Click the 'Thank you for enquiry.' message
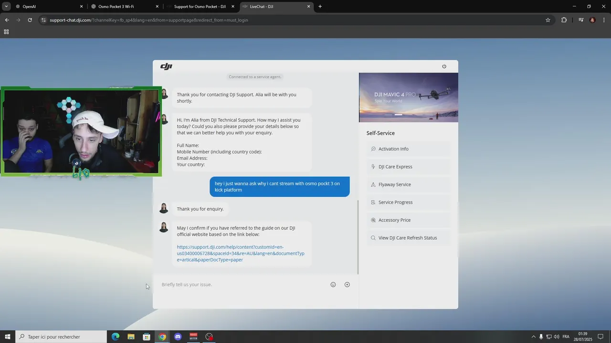 pyautogui.click(x=200, y=209)
